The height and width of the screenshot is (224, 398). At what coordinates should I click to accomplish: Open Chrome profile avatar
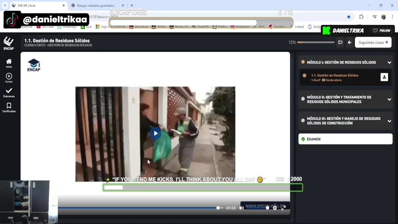[383, 17]
